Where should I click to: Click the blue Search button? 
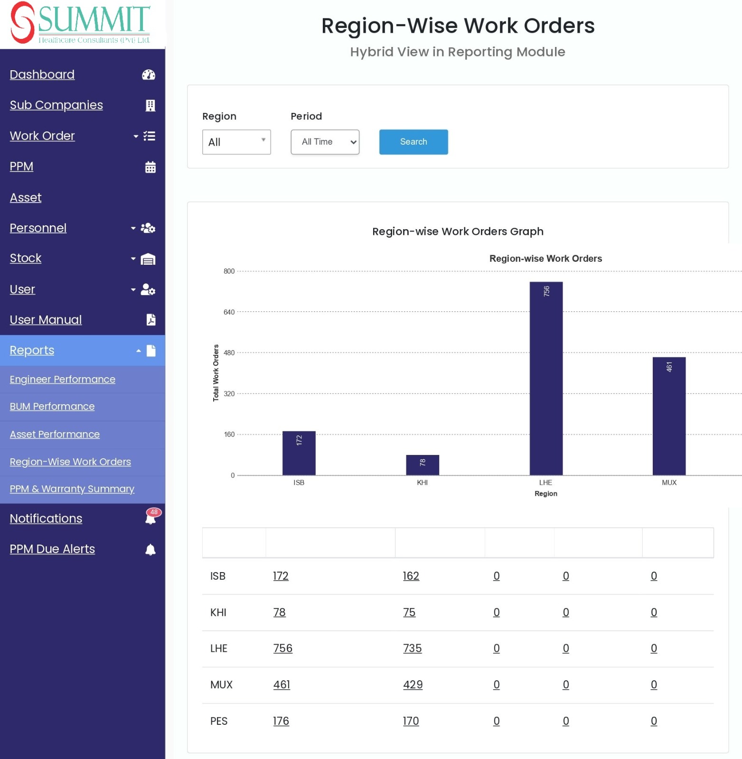pyautogui.click(x=413, y=142)
